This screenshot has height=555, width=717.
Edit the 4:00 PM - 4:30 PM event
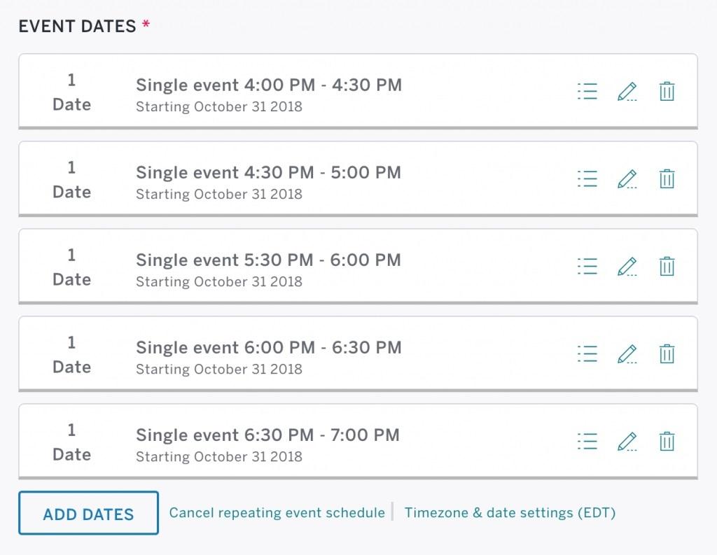point(627,92)
